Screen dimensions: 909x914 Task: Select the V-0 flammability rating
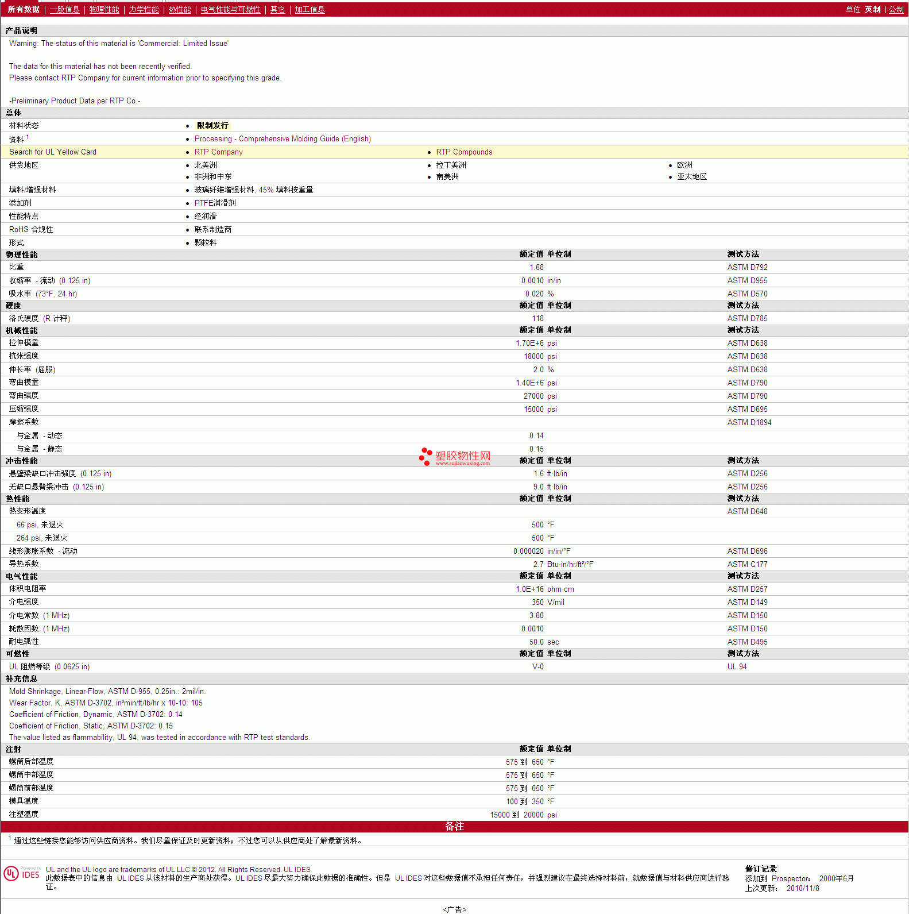pyautogui.click(x=537, y=666)
